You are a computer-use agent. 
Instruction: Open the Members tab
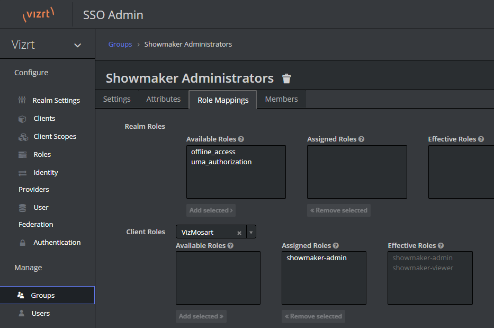tap(281, 99)
